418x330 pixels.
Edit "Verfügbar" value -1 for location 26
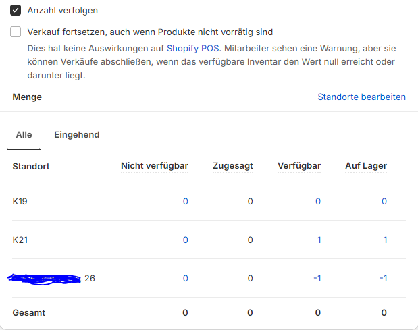pyautogui.click(x=317, y=278)
